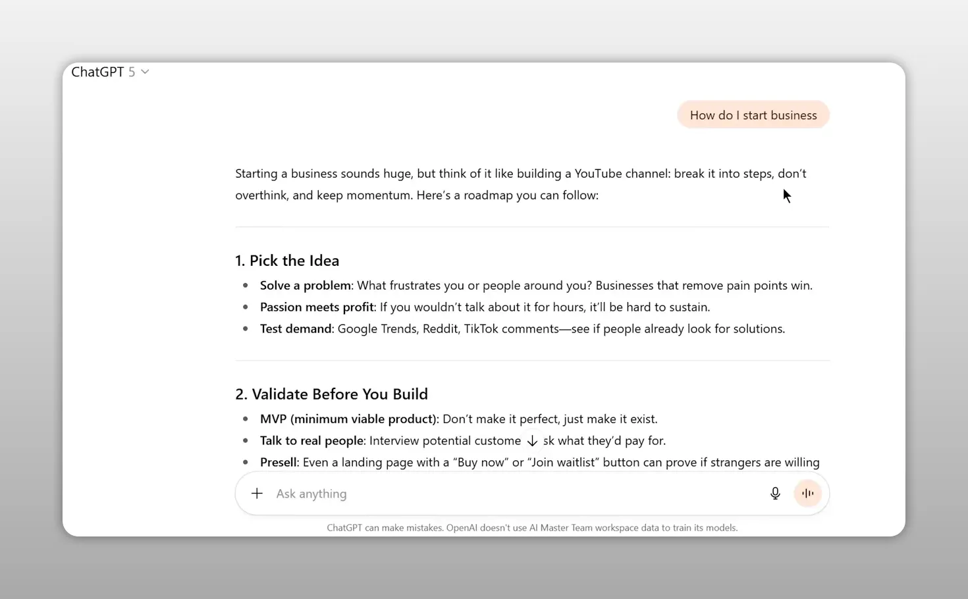Image resolution: width=968 pixels, height=599 pixels.
Task: Click the bold 'Test demand' text
Action: (x=296, y=329)
